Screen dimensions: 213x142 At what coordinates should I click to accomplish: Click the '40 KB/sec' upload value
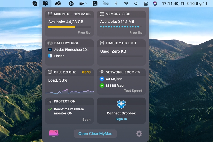point(114,79)
